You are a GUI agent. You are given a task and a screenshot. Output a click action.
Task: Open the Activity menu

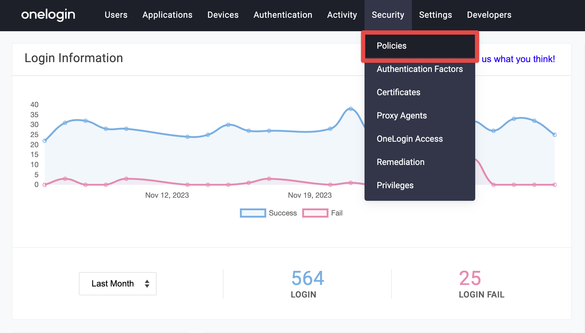pos(342,15)
